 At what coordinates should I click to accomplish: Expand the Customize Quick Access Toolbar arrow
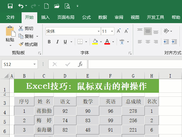[x=77, y=6]
